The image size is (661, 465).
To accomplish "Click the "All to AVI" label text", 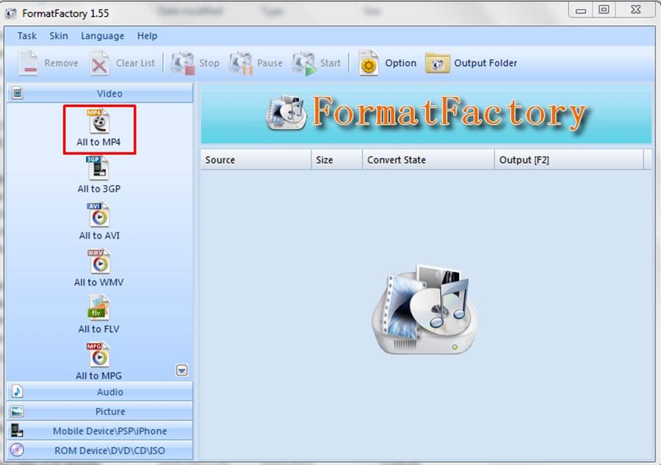I will click(99, 235).
